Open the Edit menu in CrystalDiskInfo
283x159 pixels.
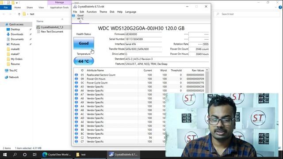tap(82, 12)
